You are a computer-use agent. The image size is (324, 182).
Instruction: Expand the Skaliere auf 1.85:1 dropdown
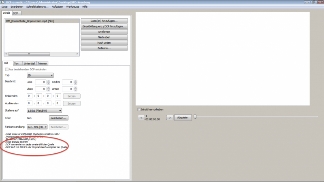point(44,110)
